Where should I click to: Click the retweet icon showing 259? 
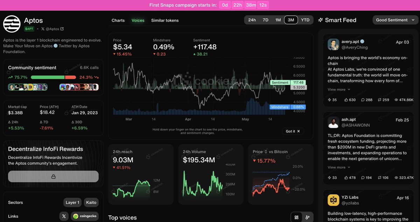[379, 100]
